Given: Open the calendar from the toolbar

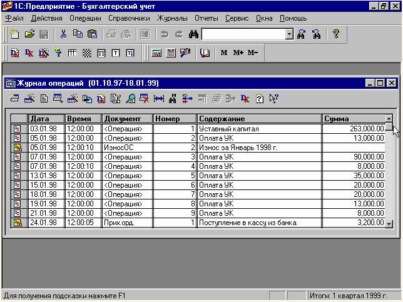Looking at the screenshot, I should click(x=170, y=53).
